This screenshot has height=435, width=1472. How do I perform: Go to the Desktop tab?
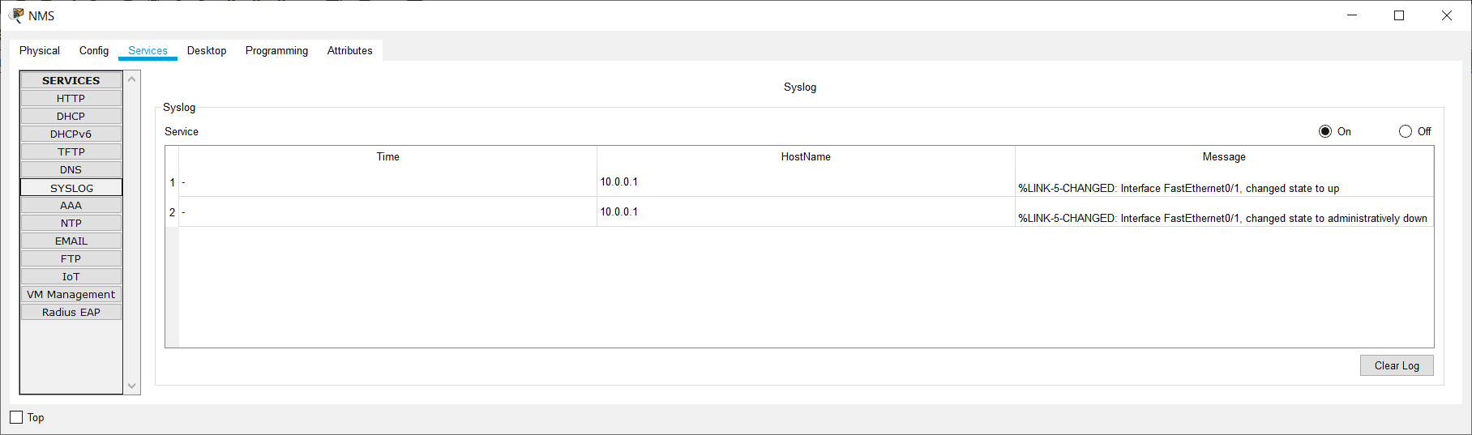tap(207, 50)
